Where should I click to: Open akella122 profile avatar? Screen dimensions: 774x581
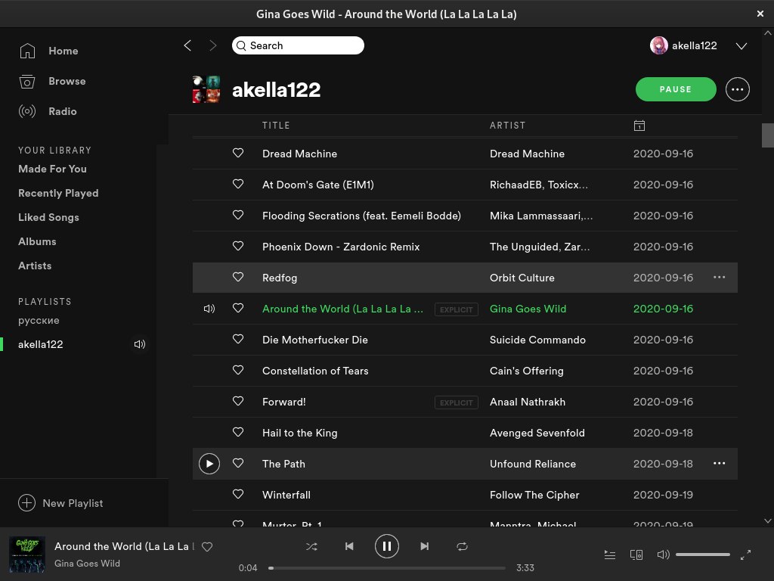click(659, 45)
